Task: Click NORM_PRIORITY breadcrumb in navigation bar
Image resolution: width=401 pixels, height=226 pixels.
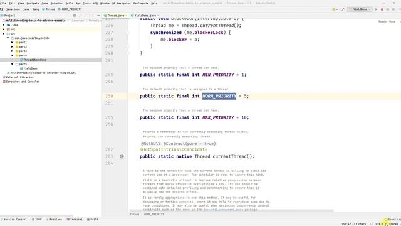Action: click(x=70, y=9)
